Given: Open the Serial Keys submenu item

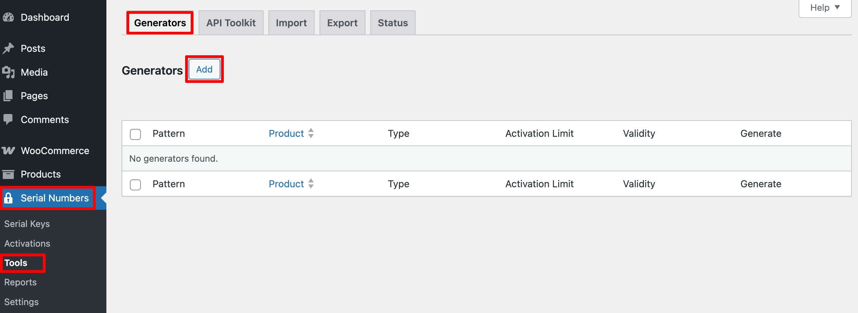Looking at the screenshot, I should pos(27,224).
